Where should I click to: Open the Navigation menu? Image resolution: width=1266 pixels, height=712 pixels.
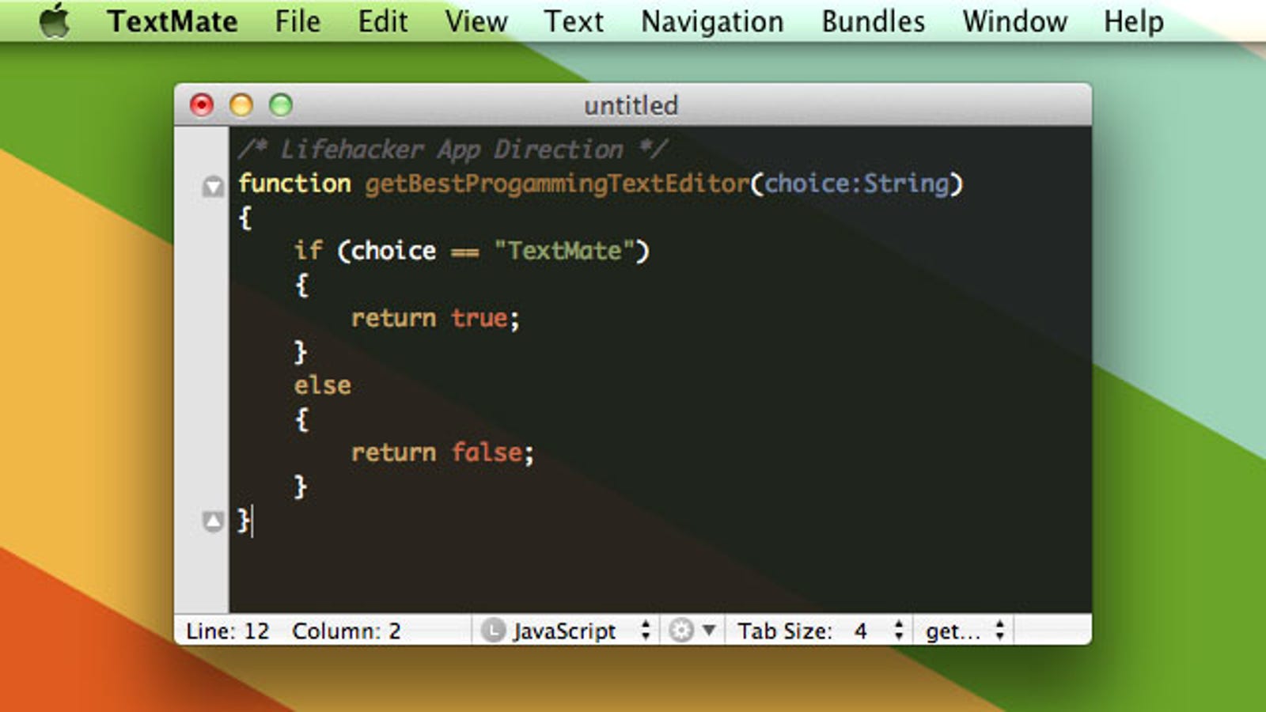tap(712, 22)
